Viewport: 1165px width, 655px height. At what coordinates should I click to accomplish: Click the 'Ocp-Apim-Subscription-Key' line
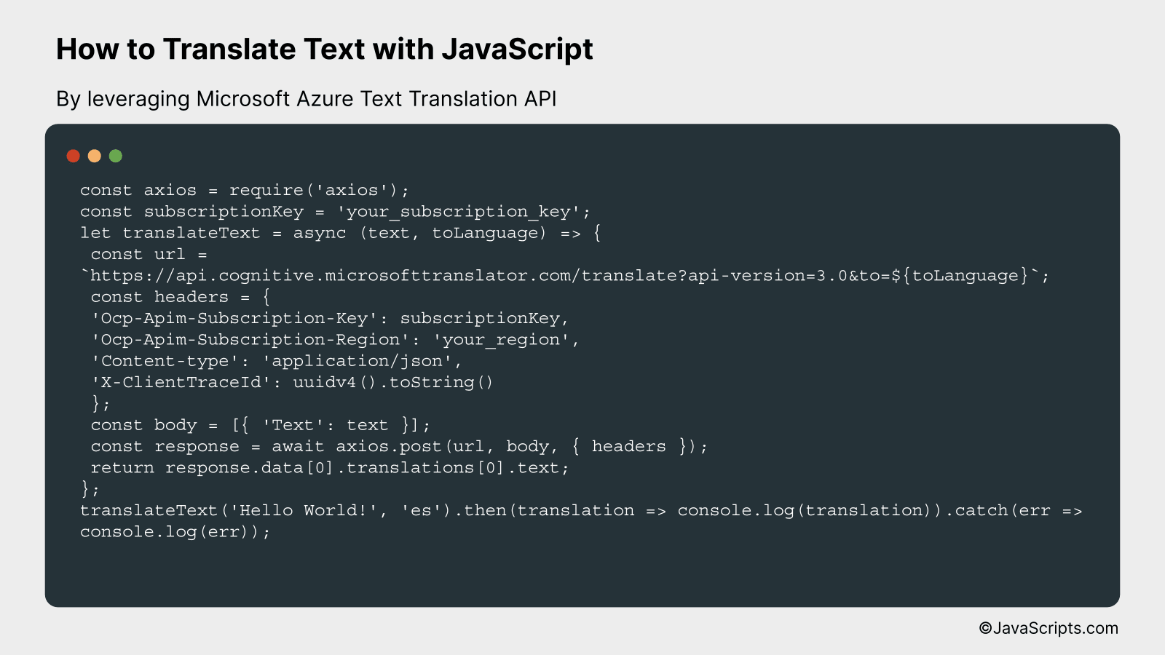click(x=330, y=319)
